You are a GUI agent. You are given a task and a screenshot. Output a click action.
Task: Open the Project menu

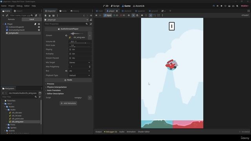pos(11,6)
